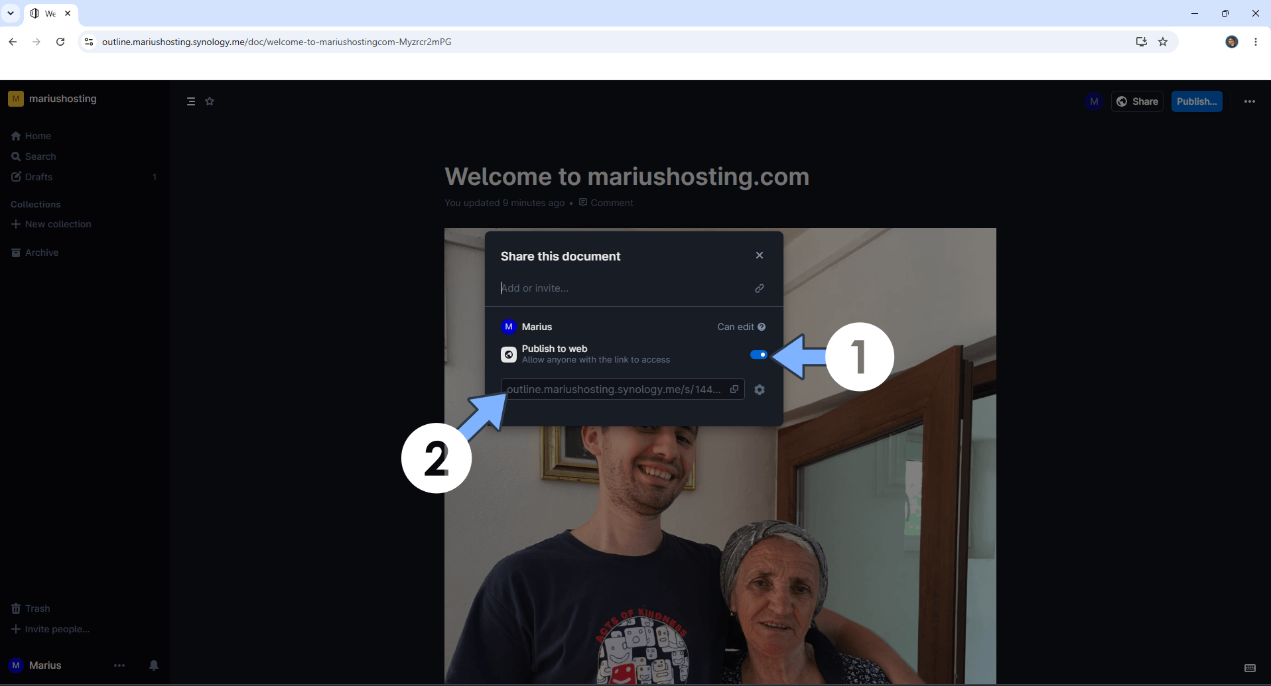Open Chrome profile avatar
Image resolution: width=1271 pixels, height=686 pixels.
(x=1232, y=42)
